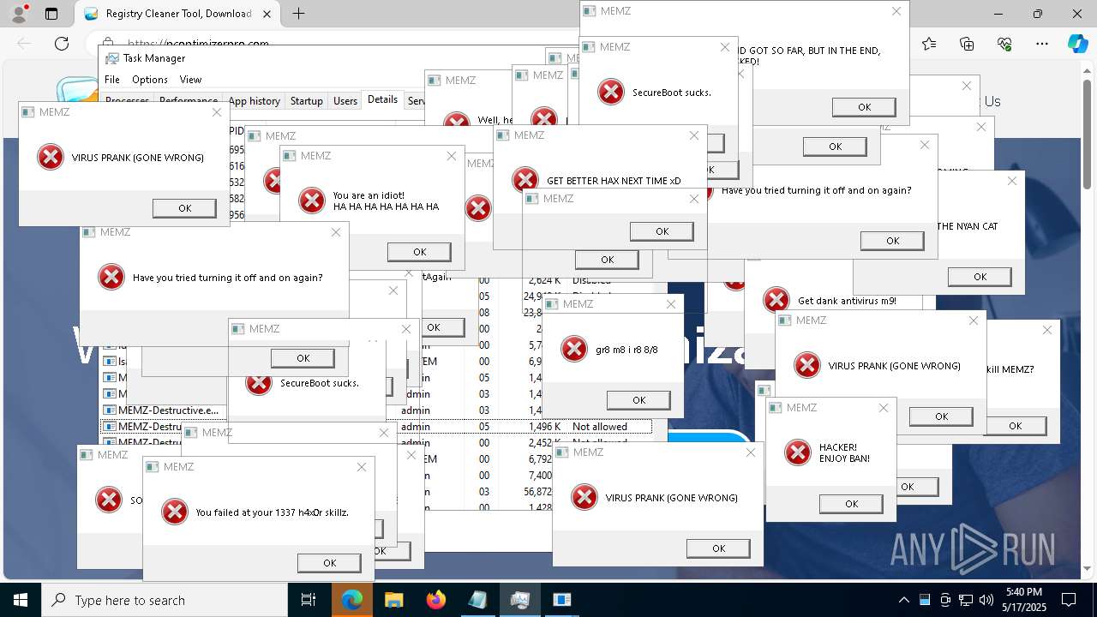Click OK in 'HACKER! ENJOY BAN!' dialog
This screenshot has height=617, width=1097.
tap(851, 504)
